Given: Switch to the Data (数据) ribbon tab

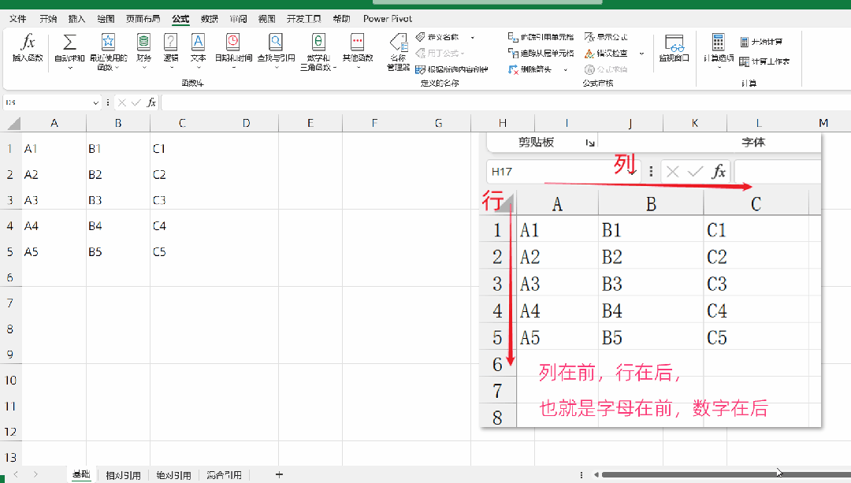Looking at the screenshot, I should (x=209, y=18).
